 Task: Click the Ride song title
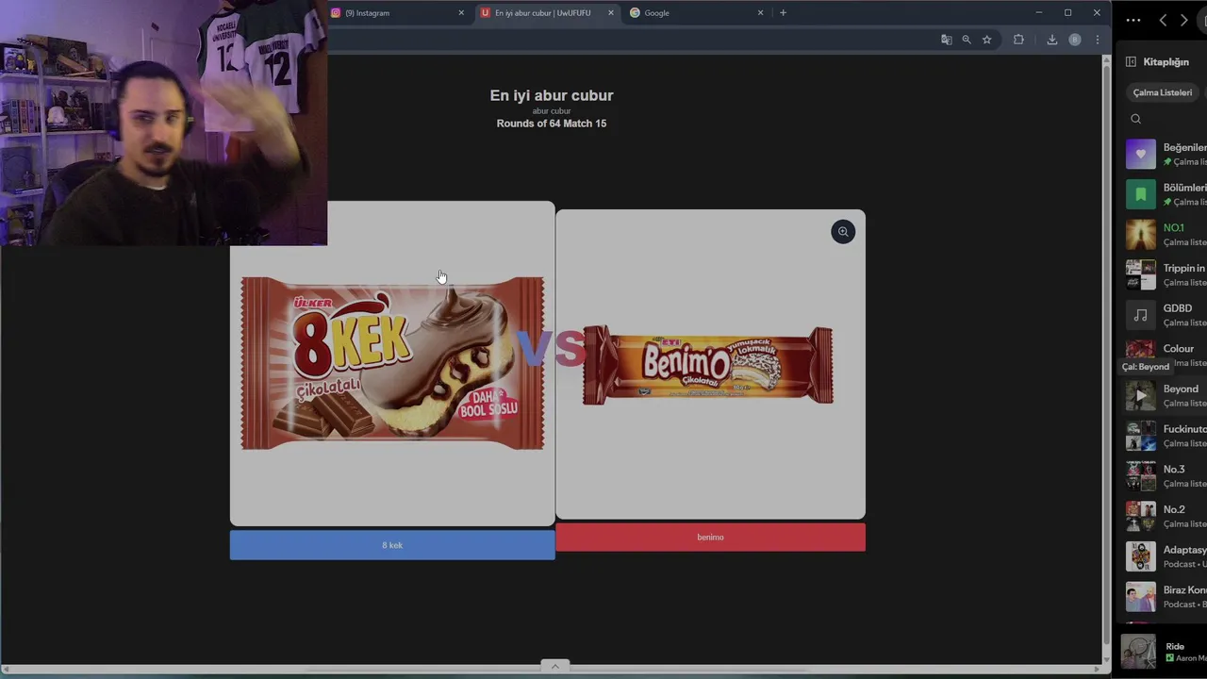1175,647
